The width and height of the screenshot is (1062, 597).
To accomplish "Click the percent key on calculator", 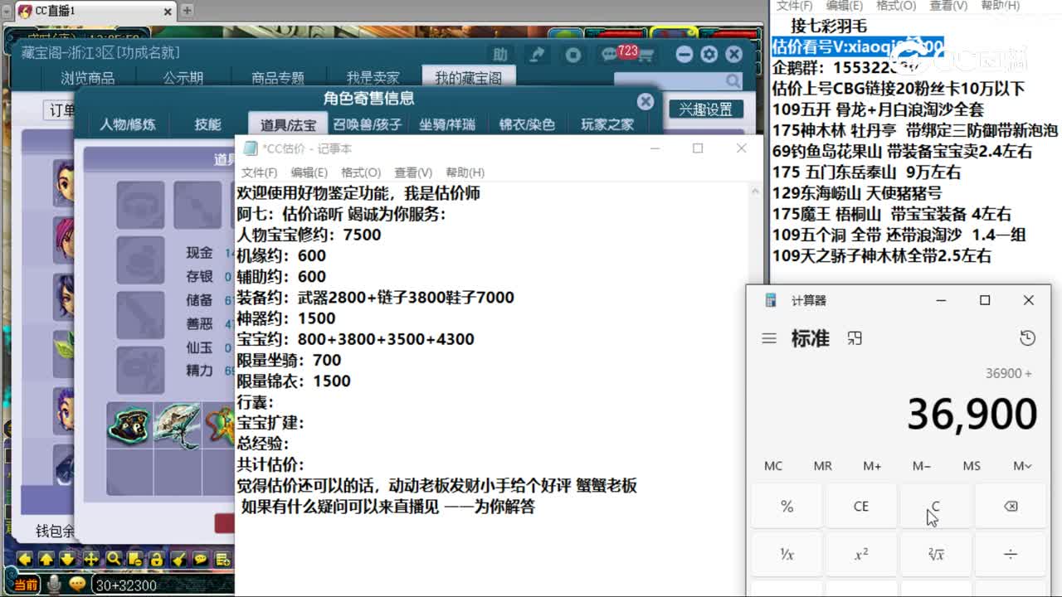I will tap(787, 507).
